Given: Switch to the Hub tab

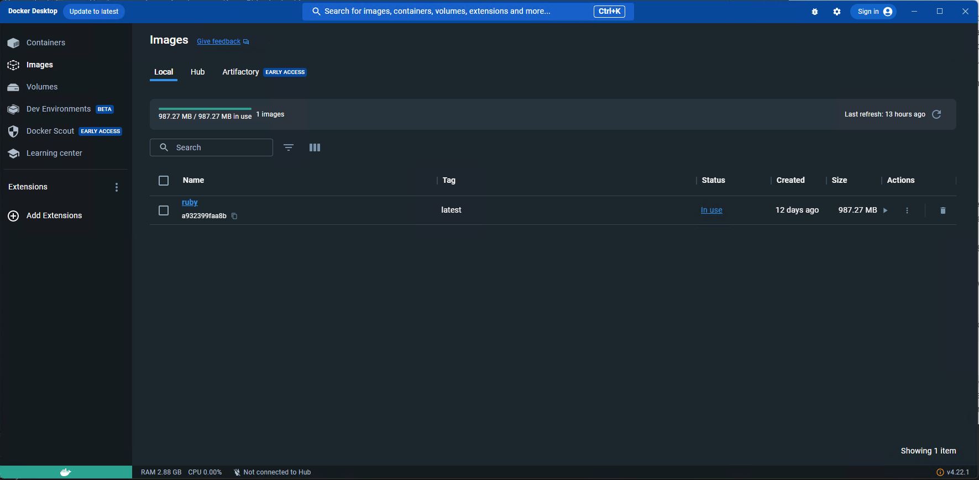Looking at the screenshot, I should pos(198,72).
